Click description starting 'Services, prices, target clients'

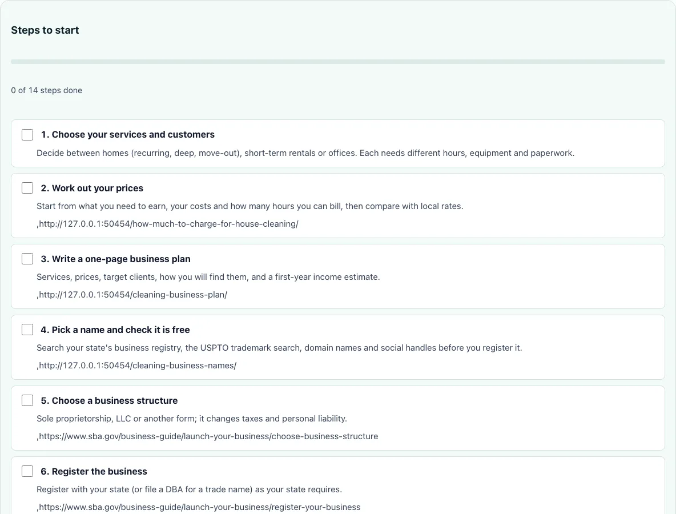point(208,277)
